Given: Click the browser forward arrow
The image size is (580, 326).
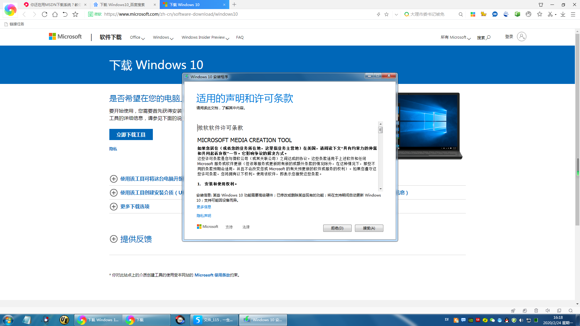Looking at the screenshot, I should tap(34, 14).
